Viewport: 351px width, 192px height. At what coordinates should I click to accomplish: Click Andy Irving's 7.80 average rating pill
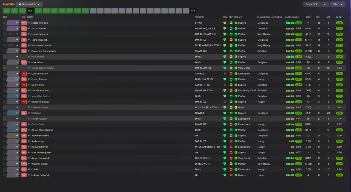click(339, 141)
